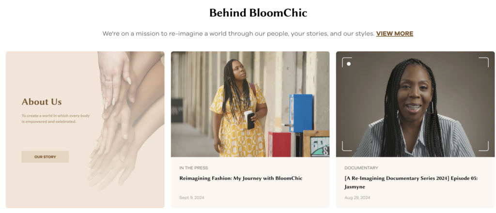Click the Sept 9, 2024 date
The height and width of the screenshot is (213, 496).
[192, 198]
